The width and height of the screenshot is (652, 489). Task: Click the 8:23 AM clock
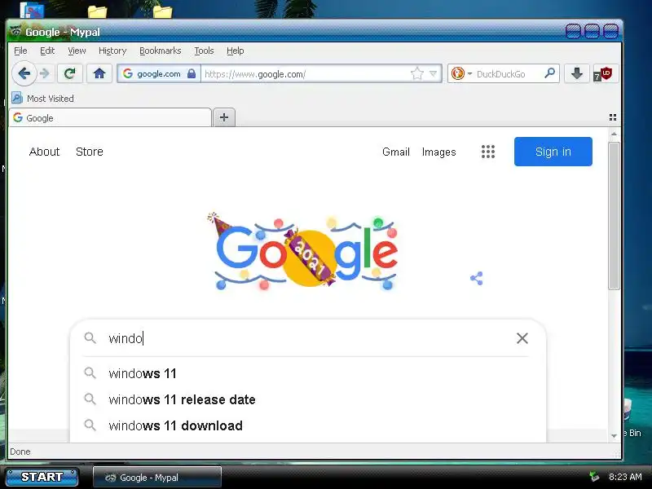(x=625, y=477)
